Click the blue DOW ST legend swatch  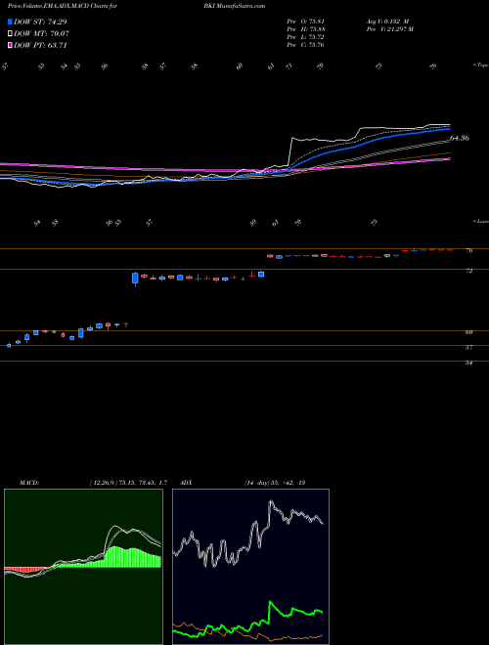click(11, 22)
